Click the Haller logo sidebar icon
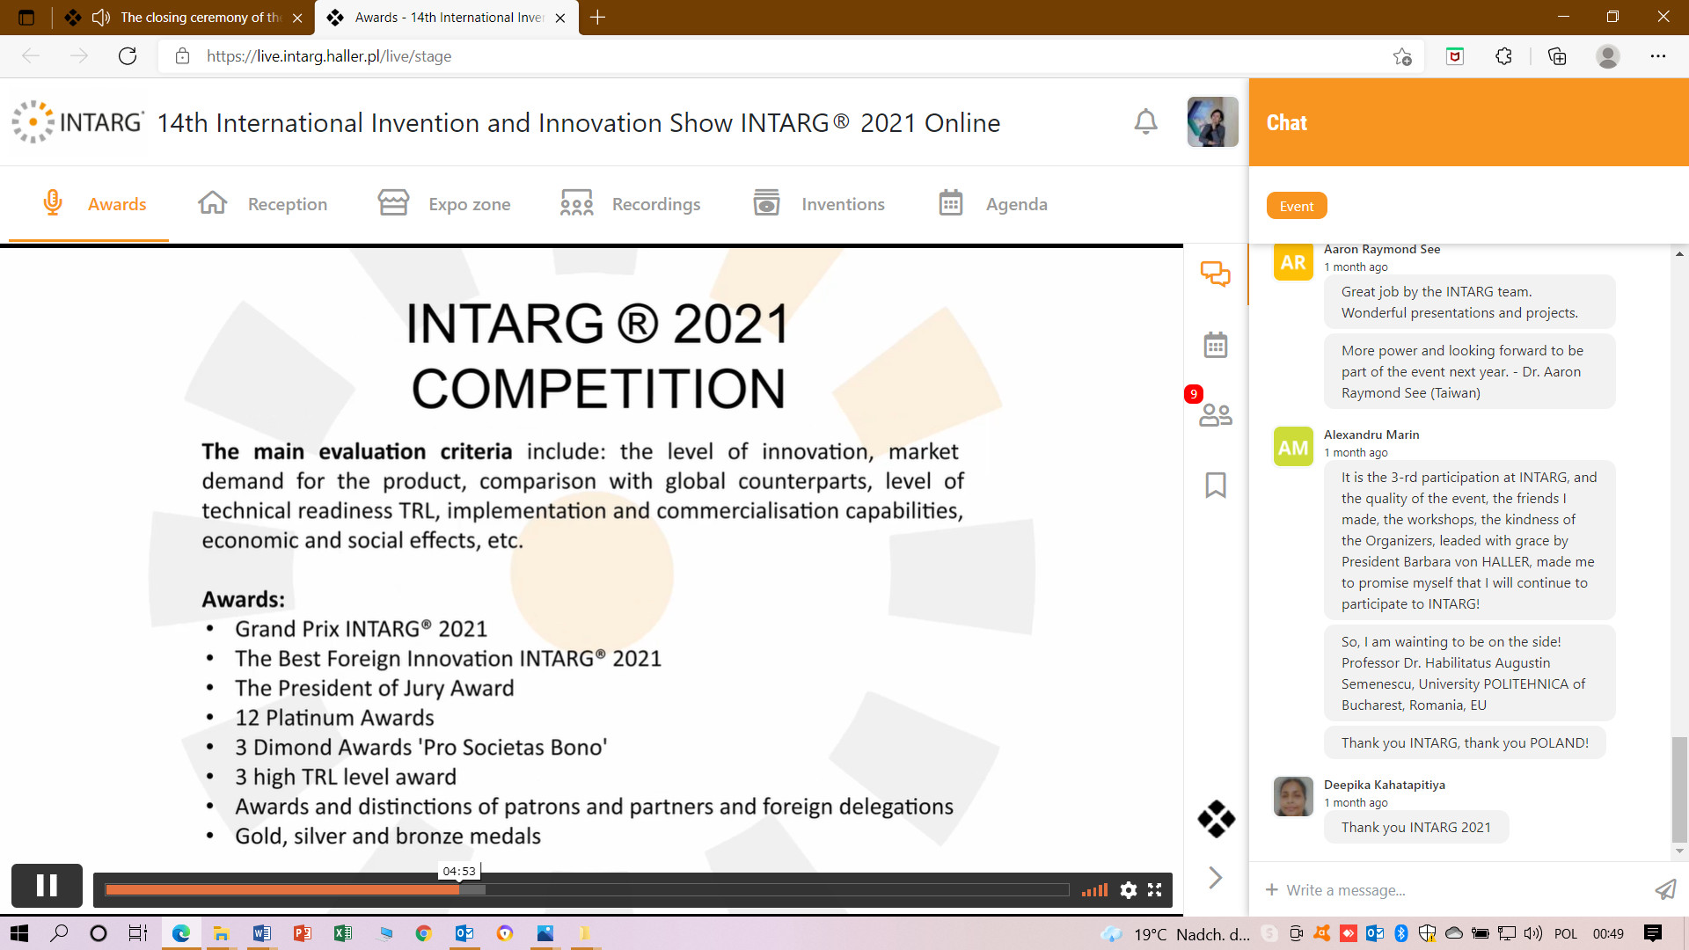 click(1216, 819)
